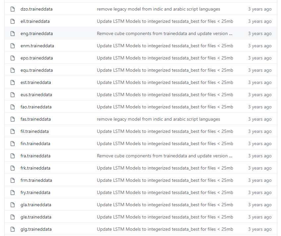Click the file icon beside dzo.traineddata
Screen dimensions: 281x236
coord(13,9)
